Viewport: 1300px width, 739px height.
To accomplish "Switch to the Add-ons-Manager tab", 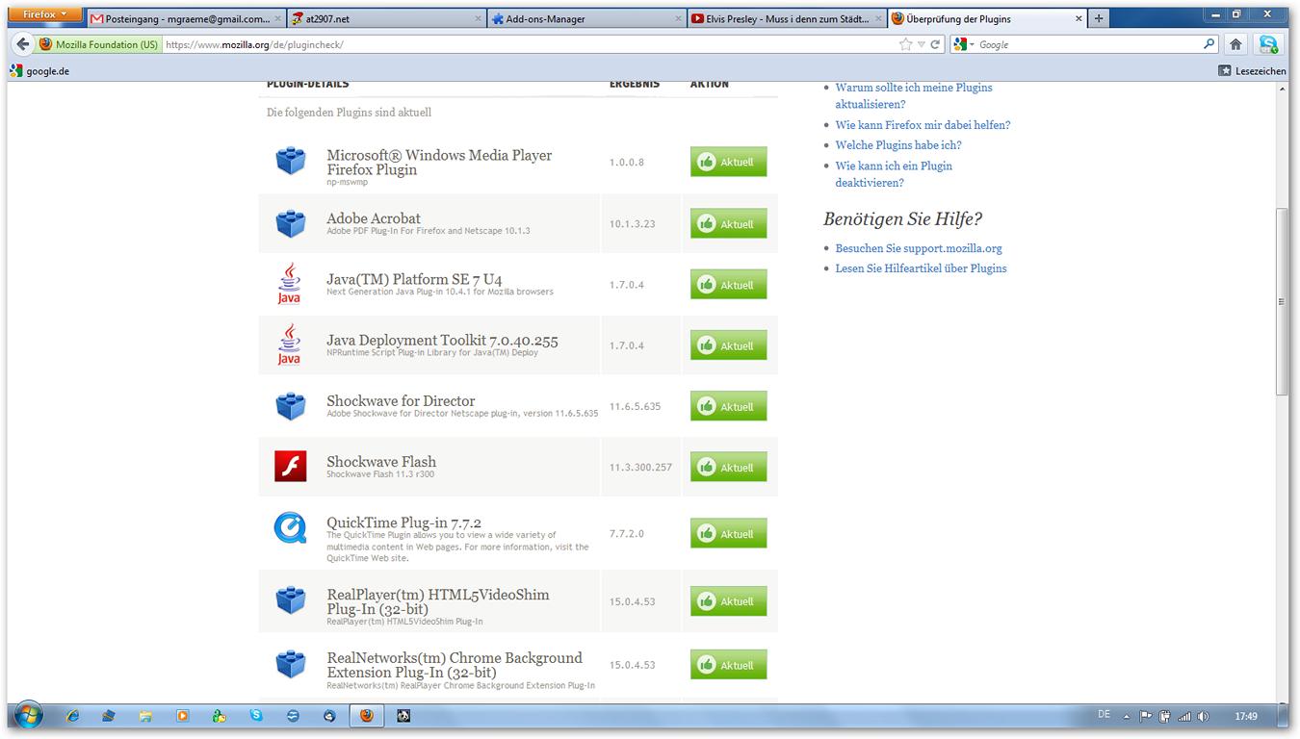I will click(x=588, y=18).
